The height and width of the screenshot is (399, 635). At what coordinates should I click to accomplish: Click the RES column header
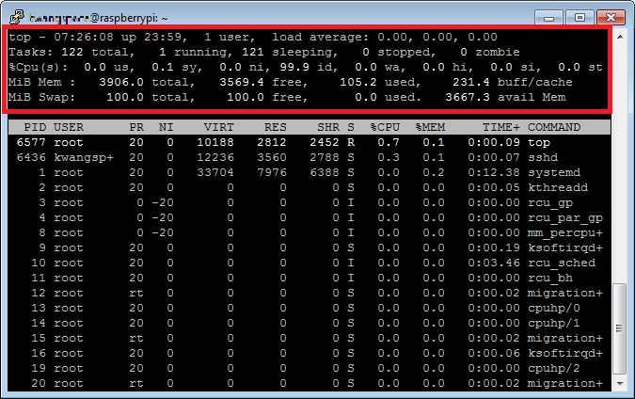(276, 127)
